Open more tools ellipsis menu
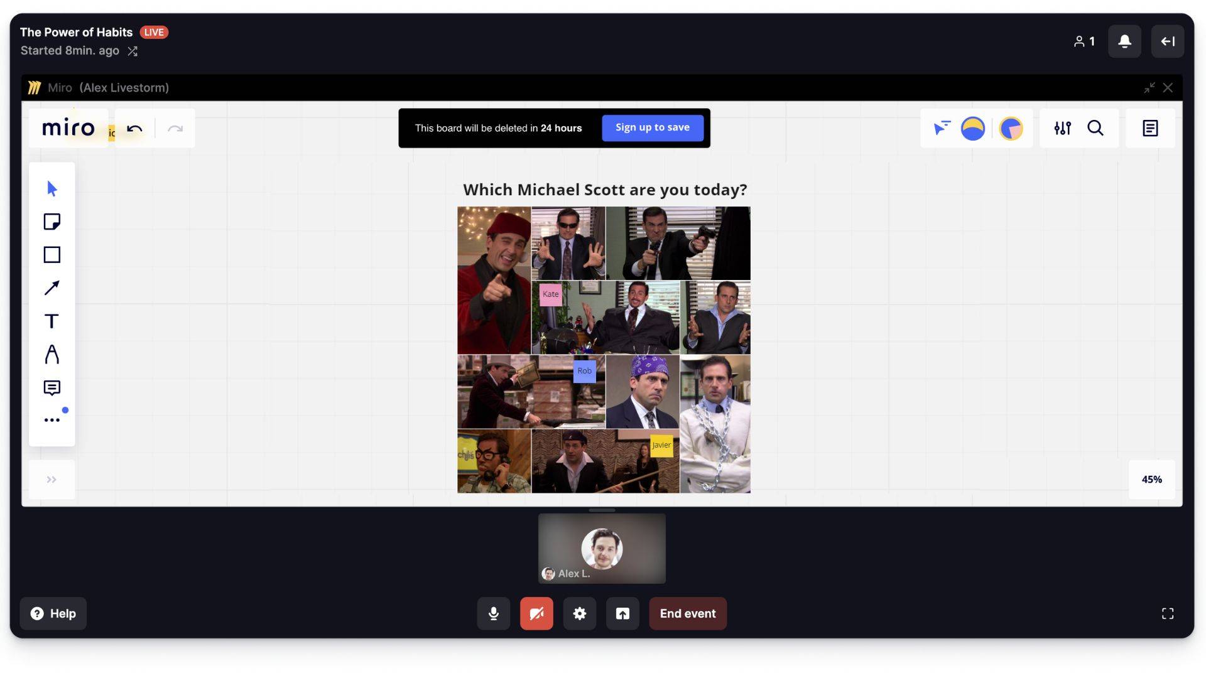The width and height of the screenshot is (1206, 678). pos(52,420)
